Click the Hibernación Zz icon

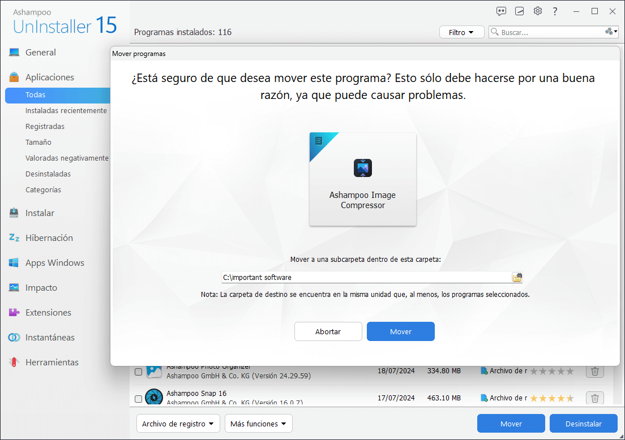[x=14, y=238]
